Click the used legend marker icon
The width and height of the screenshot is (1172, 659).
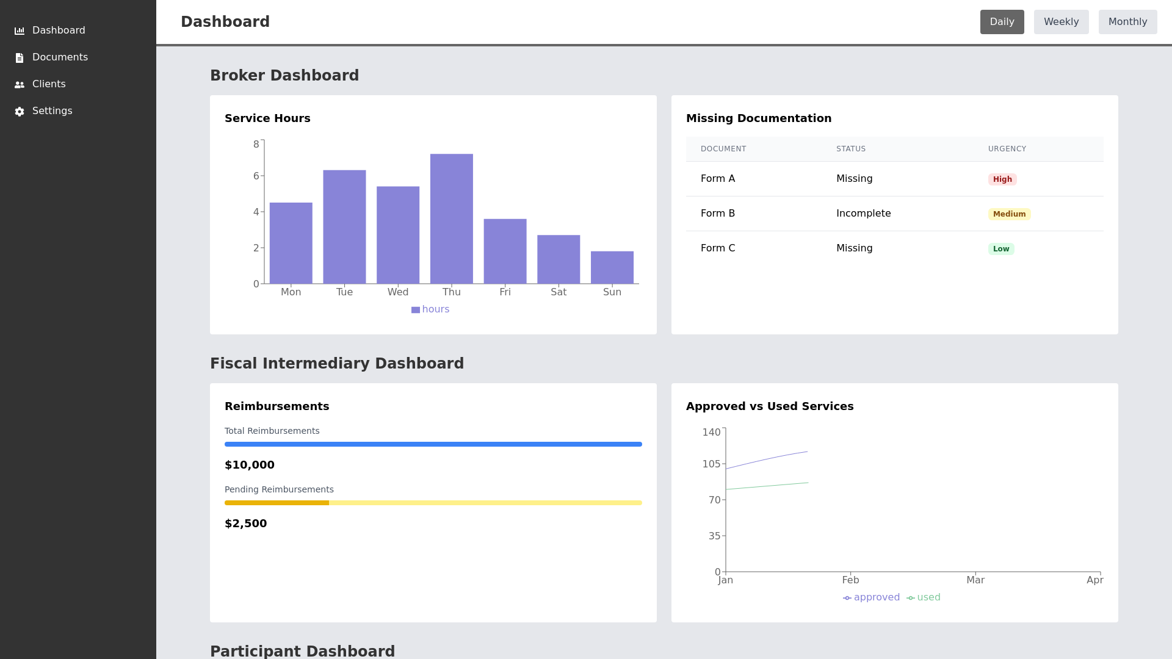[x=910, y=597]
